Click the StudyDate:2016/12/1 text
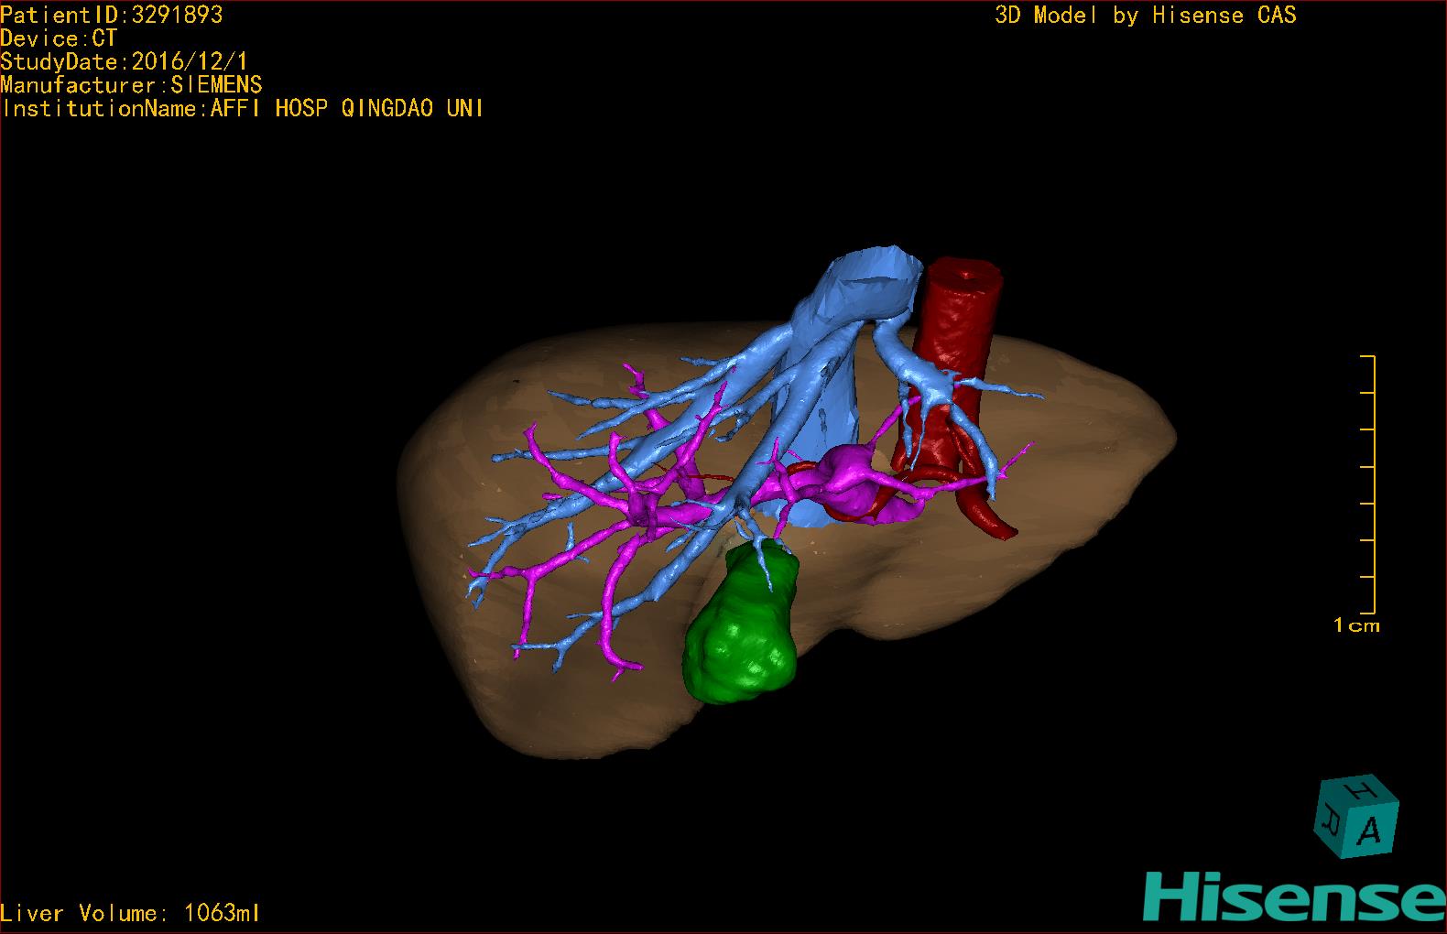Image resolution: width=1447 pixels, height=934 pixels. point(125,62)
